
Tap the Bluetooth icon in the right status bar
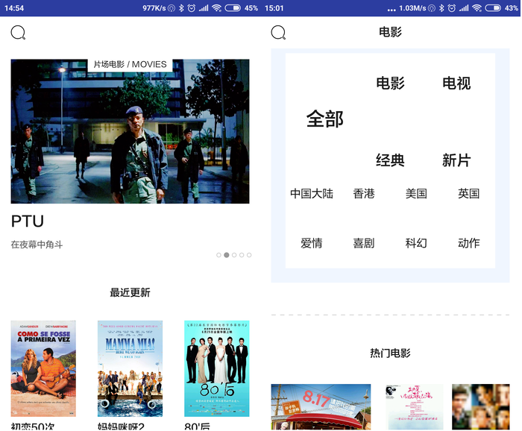[x=441, y=8]
